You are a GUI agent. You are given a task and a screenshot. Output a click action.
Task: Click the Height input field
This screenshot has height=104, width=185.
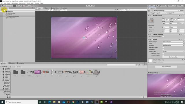coord(173,23)
